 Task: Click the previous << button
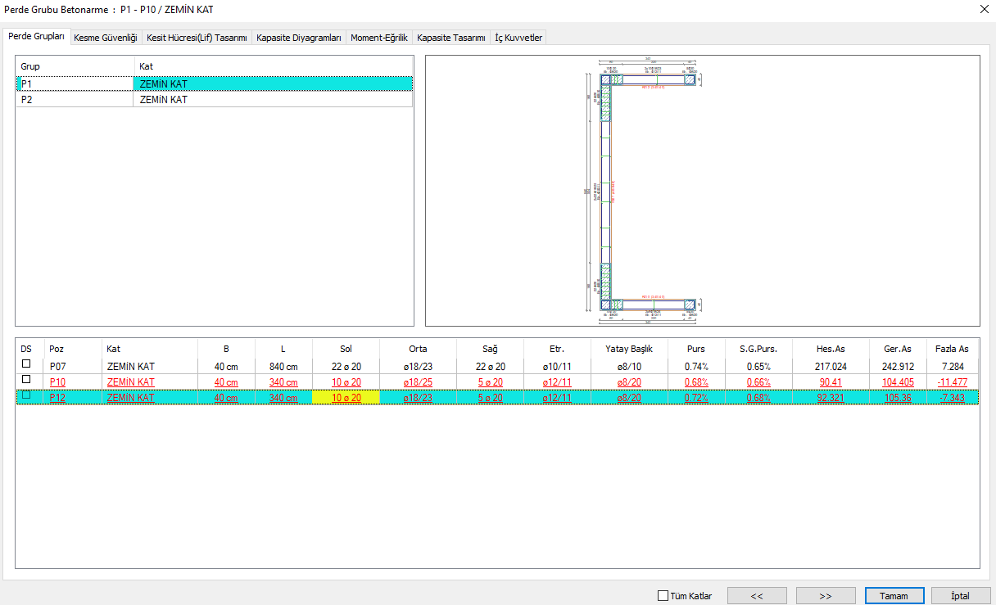(x=757, y=596)
